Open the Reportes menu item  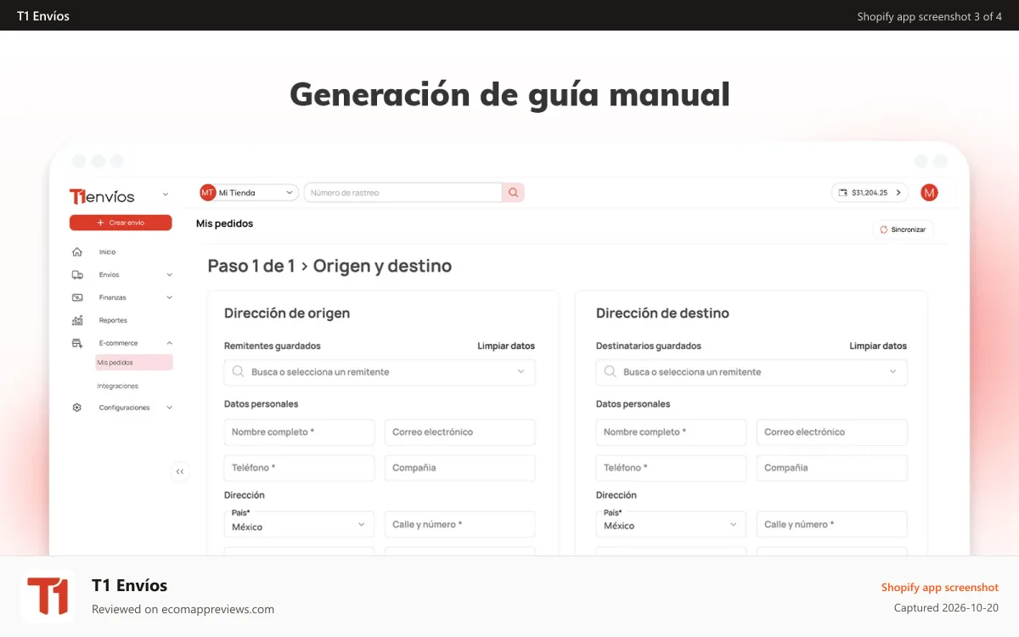click(113, 321)
